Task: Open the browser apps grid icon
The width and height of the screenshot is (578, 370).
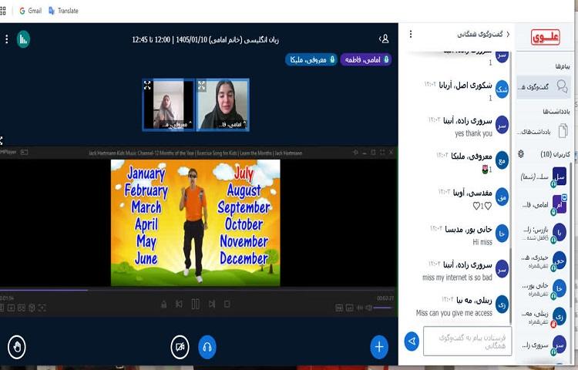Action: pyautogui.click(x=3, y=11)
